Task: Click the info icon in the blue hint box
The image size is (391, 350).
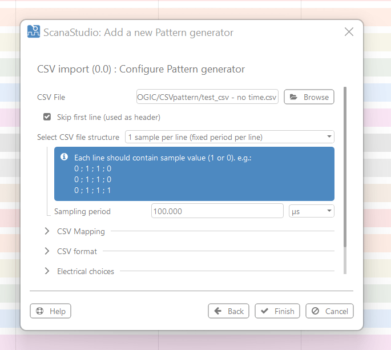Action: [65, 157]
